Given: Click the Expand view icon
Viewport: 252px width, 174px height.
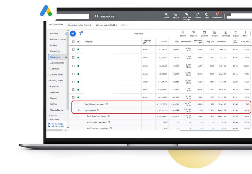Looking at the screenshot, I should [x=236, y=33].
